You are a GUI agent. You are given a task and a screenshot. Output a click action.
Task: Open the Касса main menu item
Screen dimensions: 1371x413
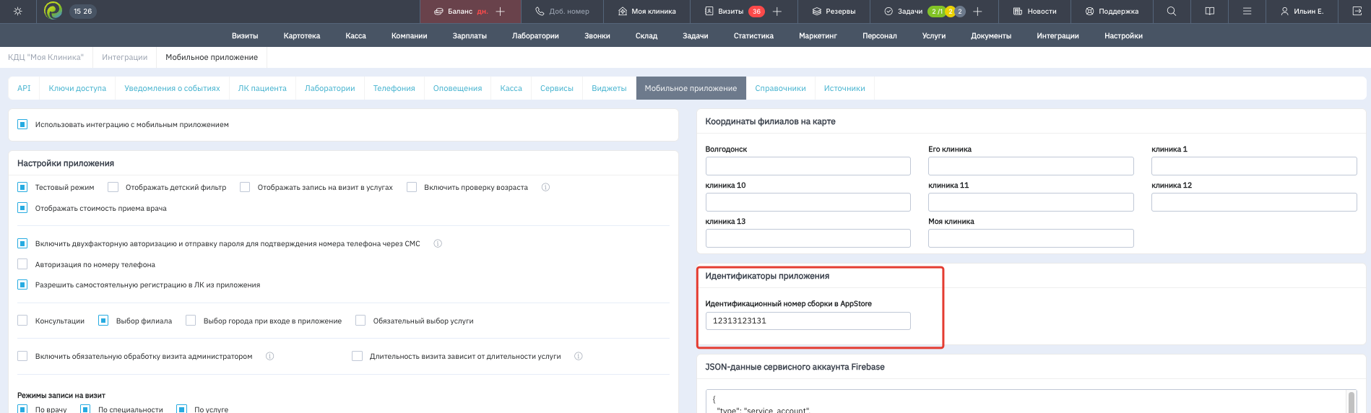pos(355,35)
